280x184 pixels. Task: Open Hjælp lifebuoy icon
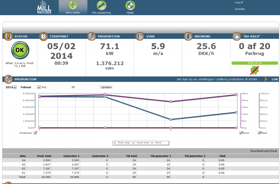[130, 5]
